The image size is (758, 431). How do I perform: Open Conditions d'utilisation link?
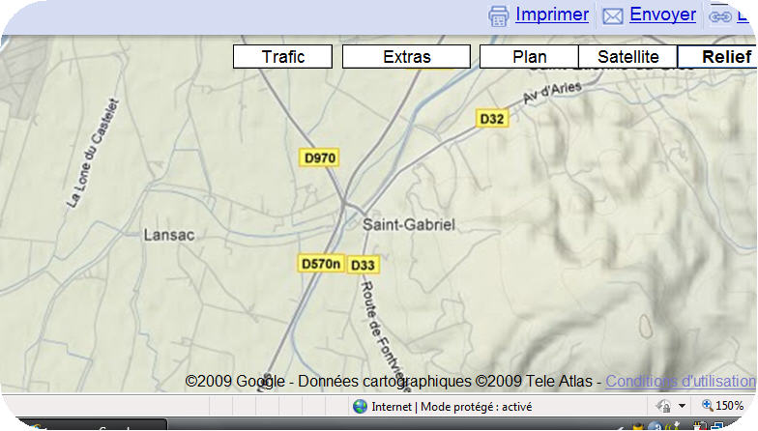tap(681, 382)
